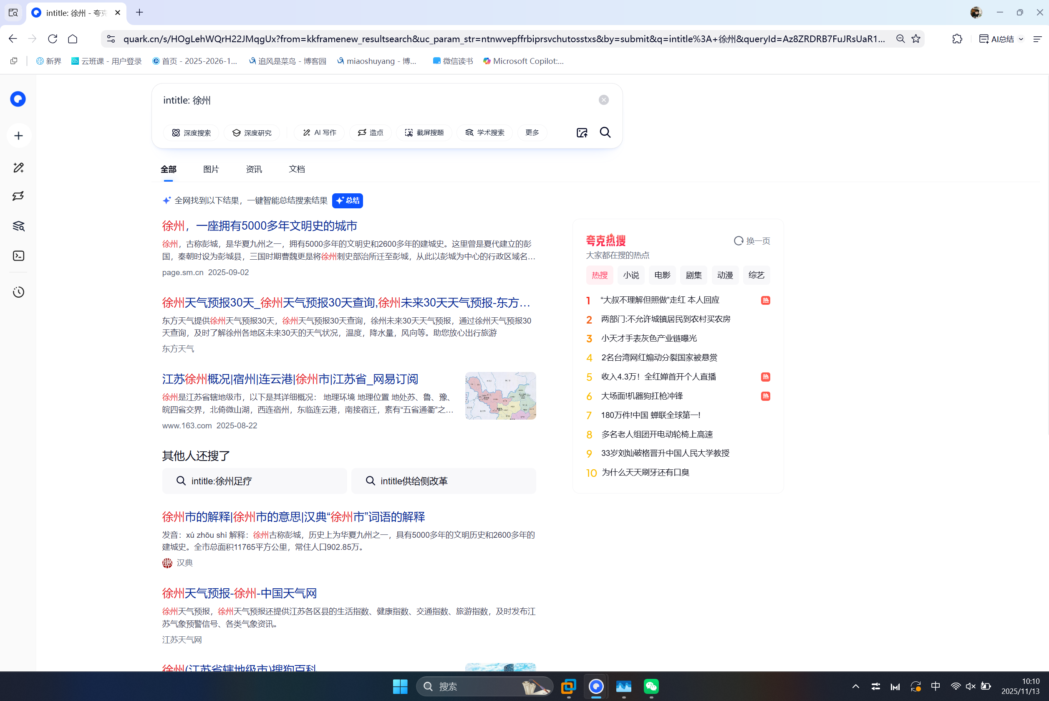Switch to the 文档 results tab
Screen dimensions: 1049x701
296,169
